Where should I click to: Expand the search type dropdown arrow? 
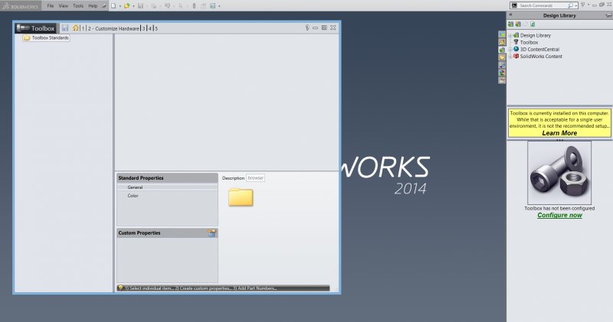(x=576, y=6)
